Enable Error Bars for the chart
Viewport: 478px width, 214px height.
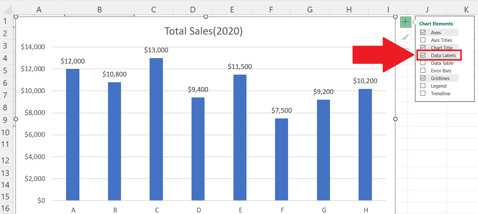click(423, 70)
